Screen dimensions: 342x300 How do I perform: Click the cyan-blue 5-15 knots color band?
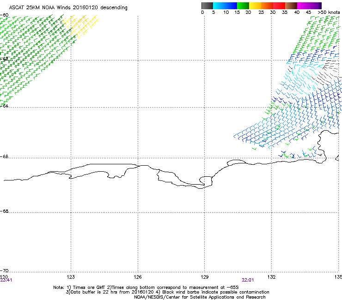click(225, 6)
